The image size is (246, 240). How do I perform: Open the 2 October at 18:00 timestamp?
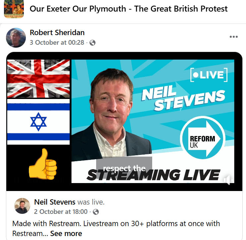[61, 212]
